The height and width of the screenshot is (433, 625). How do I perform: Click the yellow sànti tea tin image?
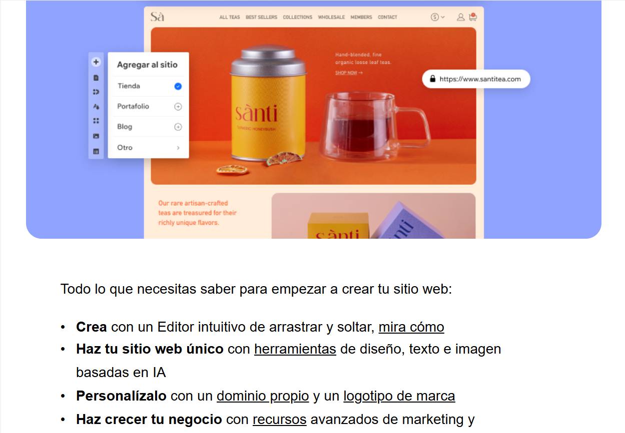(x=268, y=107)
